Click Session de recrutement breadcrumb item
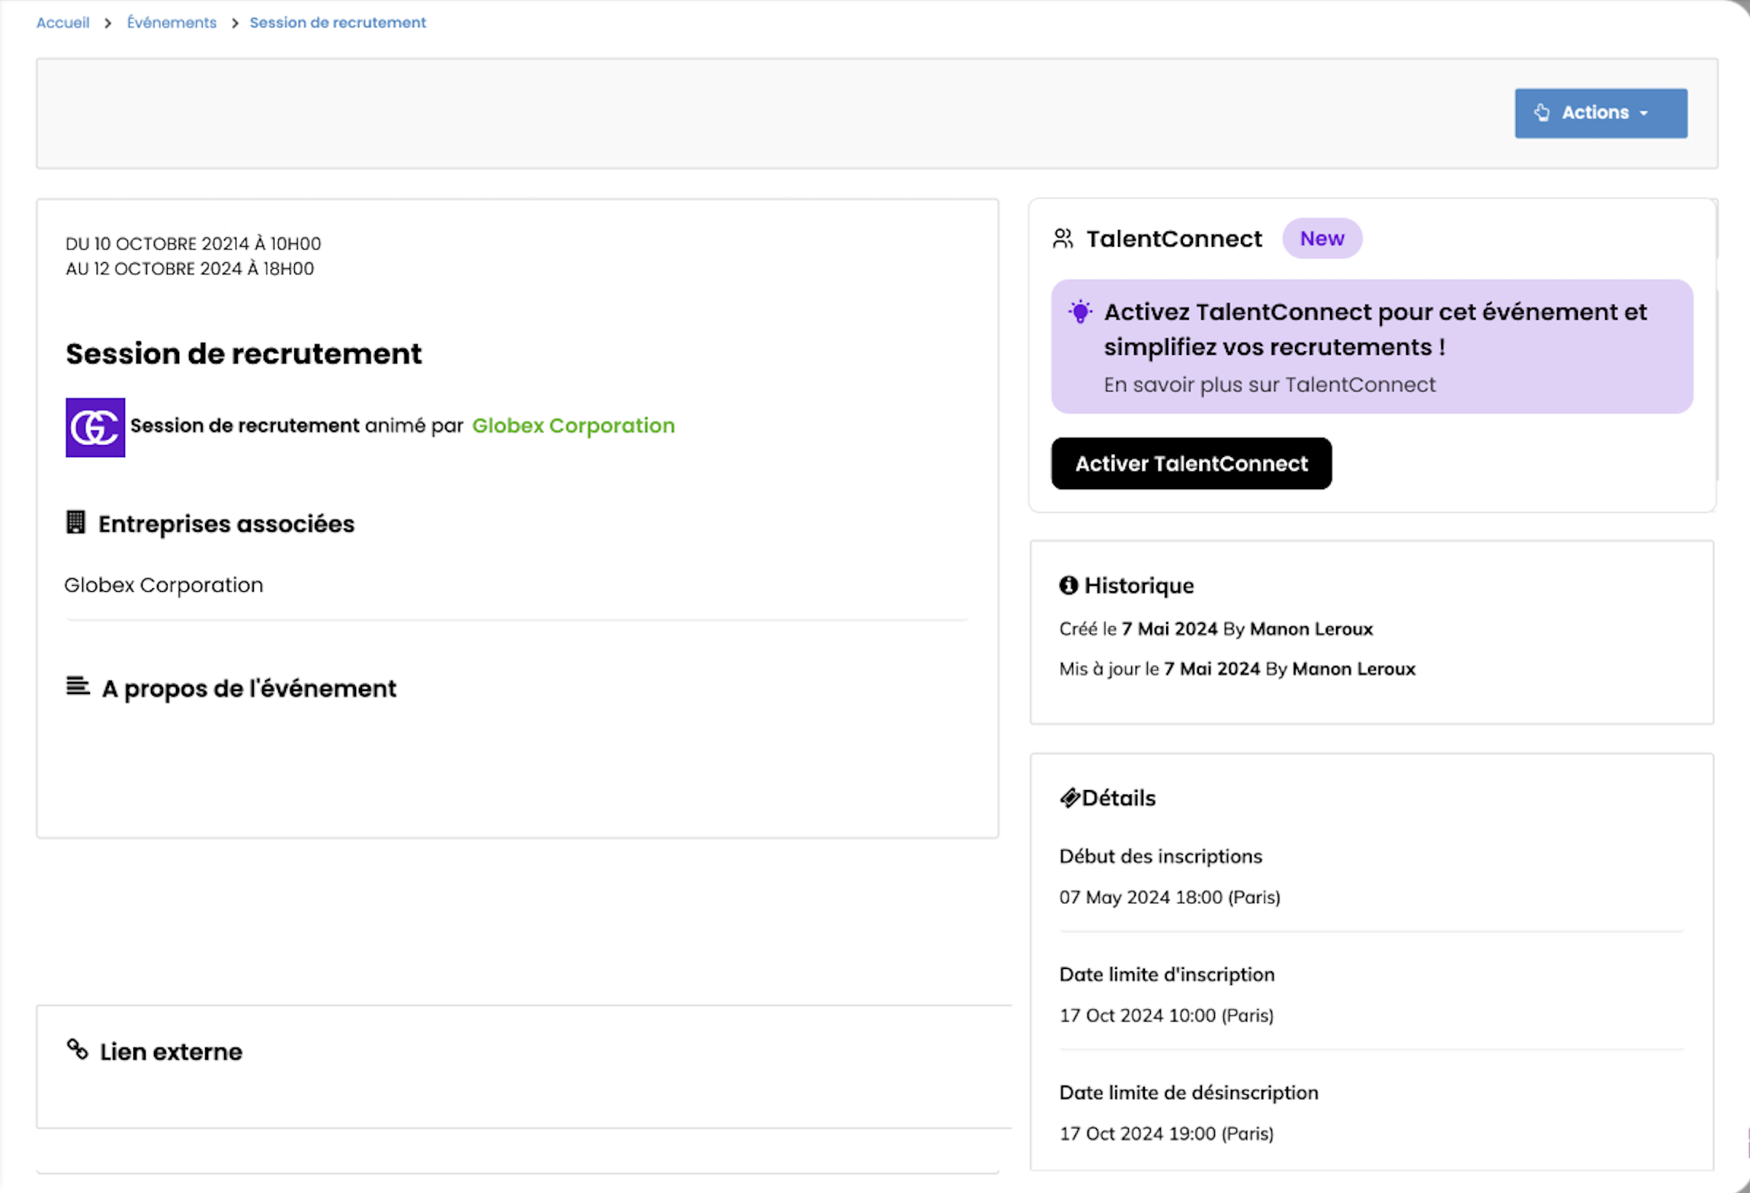 tap(338, 23)
